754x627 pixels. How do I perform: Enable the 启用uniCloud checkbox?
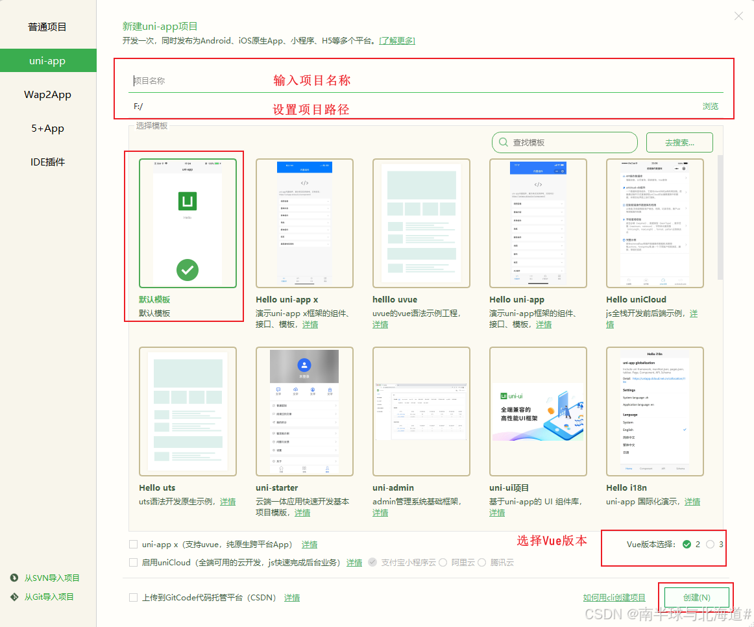click(133, 562)
